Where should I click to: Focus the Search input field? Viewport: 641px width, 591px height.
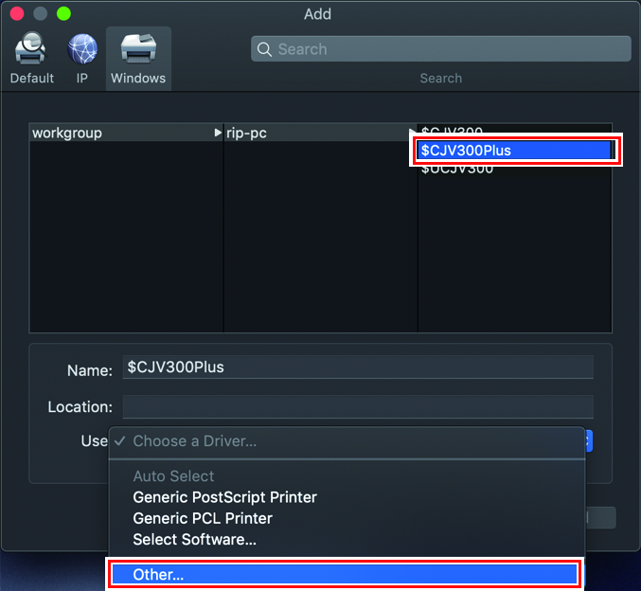pyautogui.click(x=440, y=49)
